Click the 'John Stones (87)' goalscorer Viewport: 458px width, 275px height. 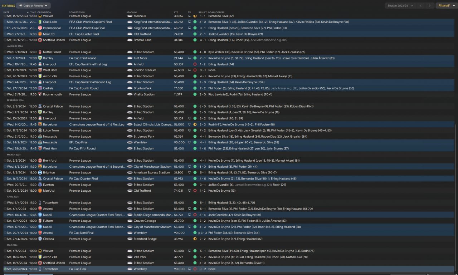point(277,149)
